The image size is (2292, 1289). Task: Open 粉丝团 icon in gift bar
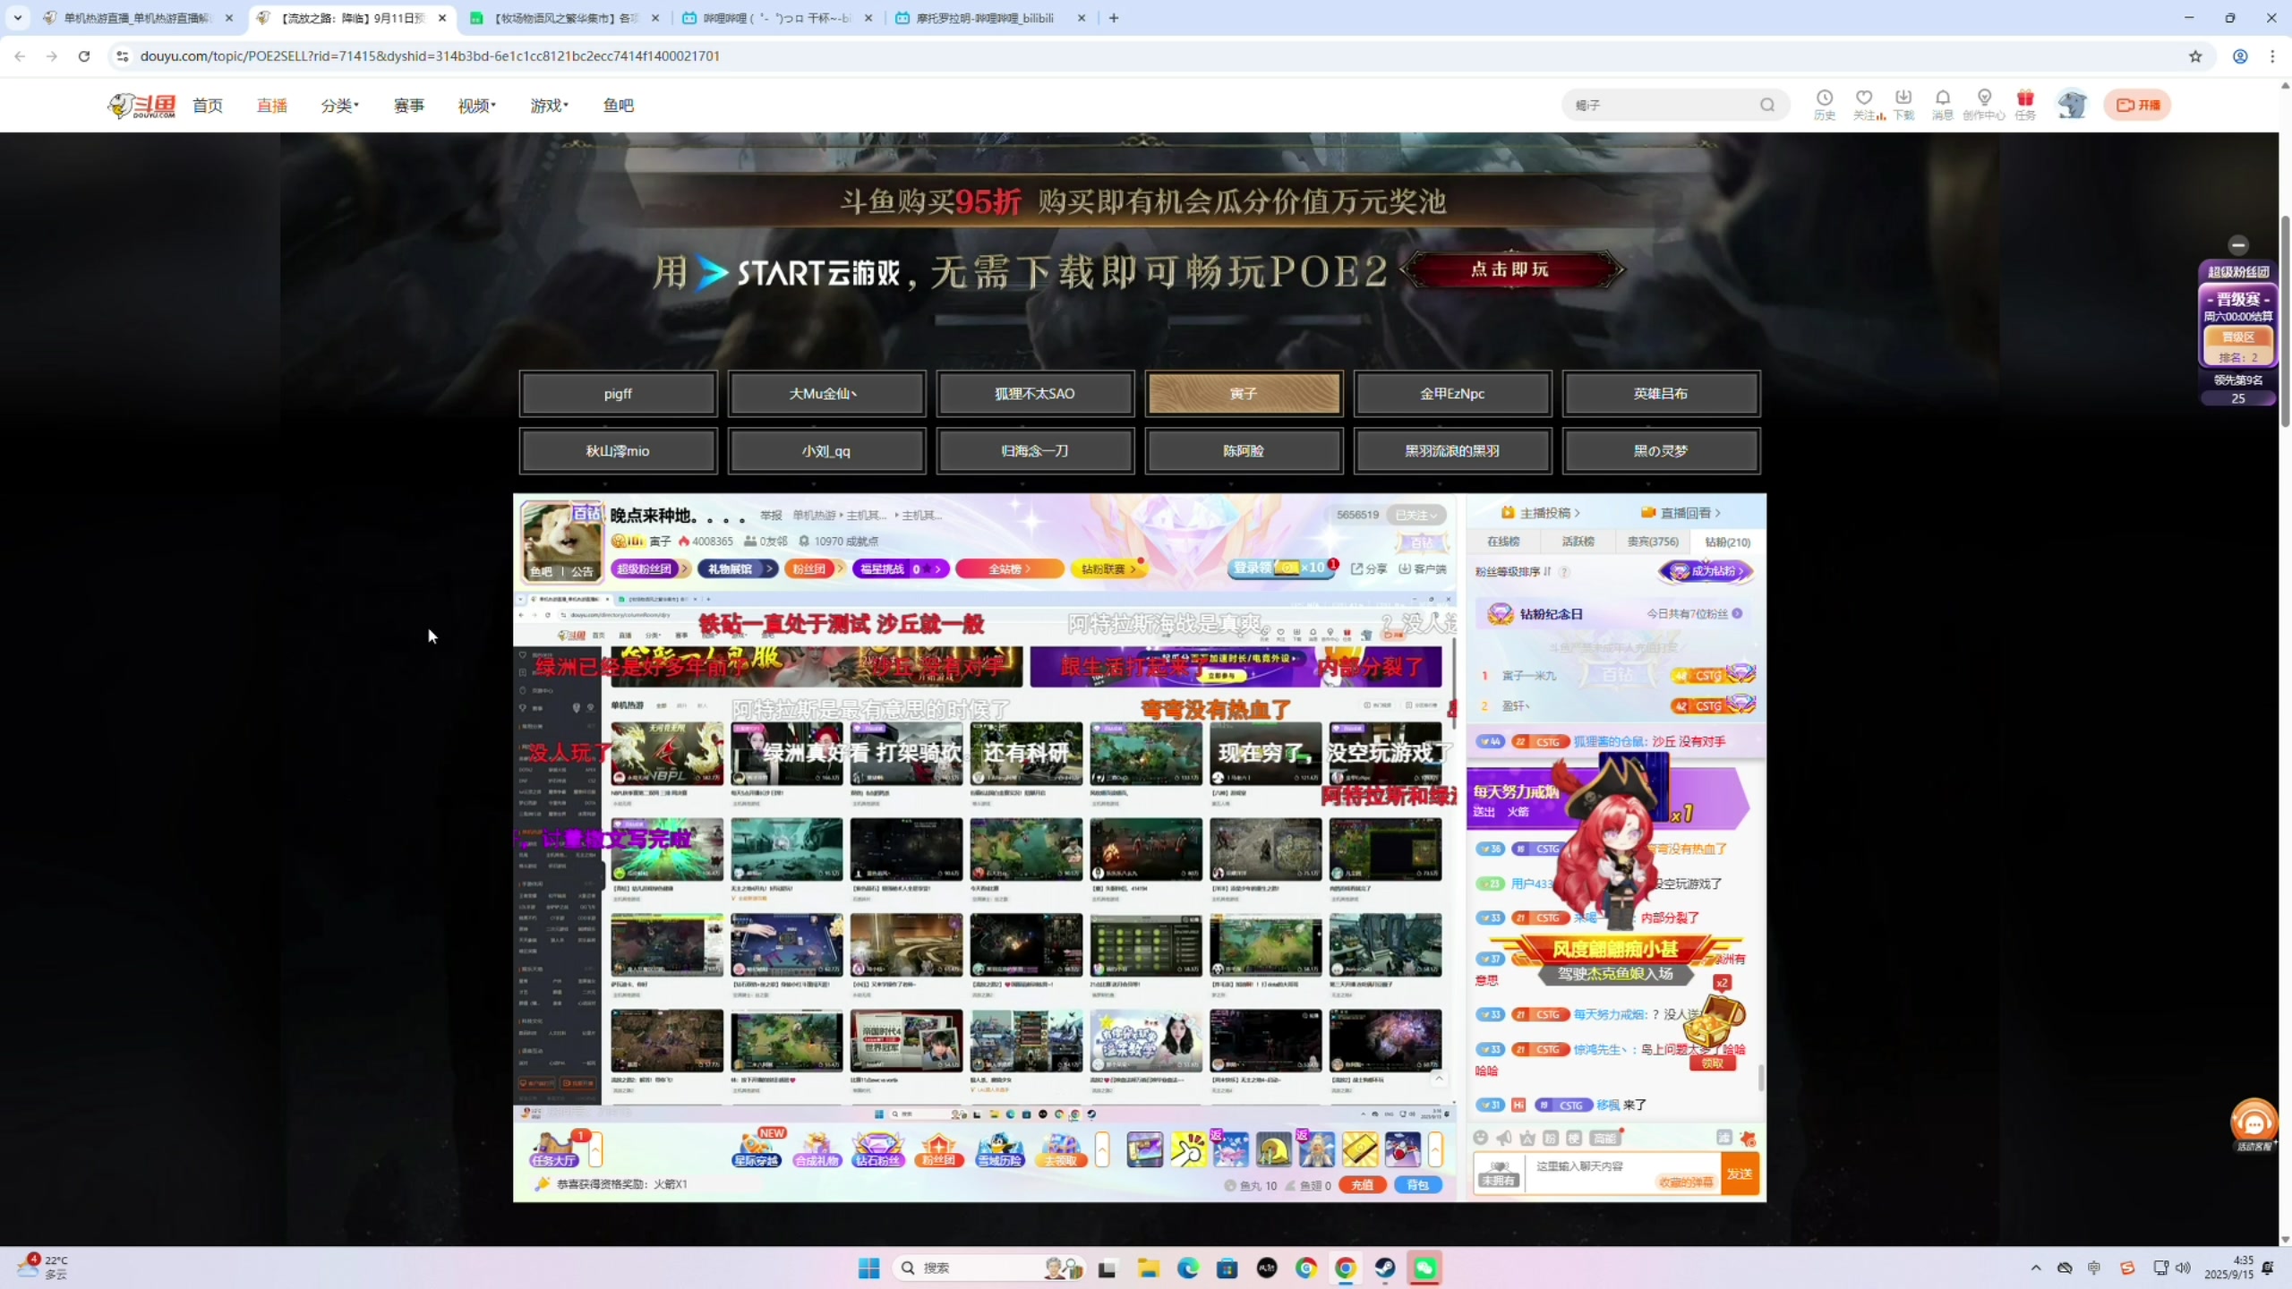coord(938,1149)
